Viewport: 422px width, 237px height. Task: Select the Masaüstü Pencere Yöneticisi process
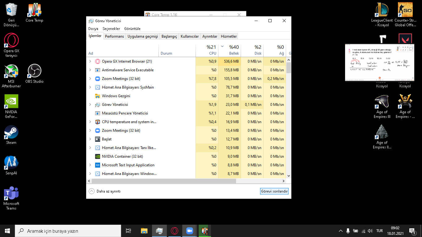coord(186,113)
